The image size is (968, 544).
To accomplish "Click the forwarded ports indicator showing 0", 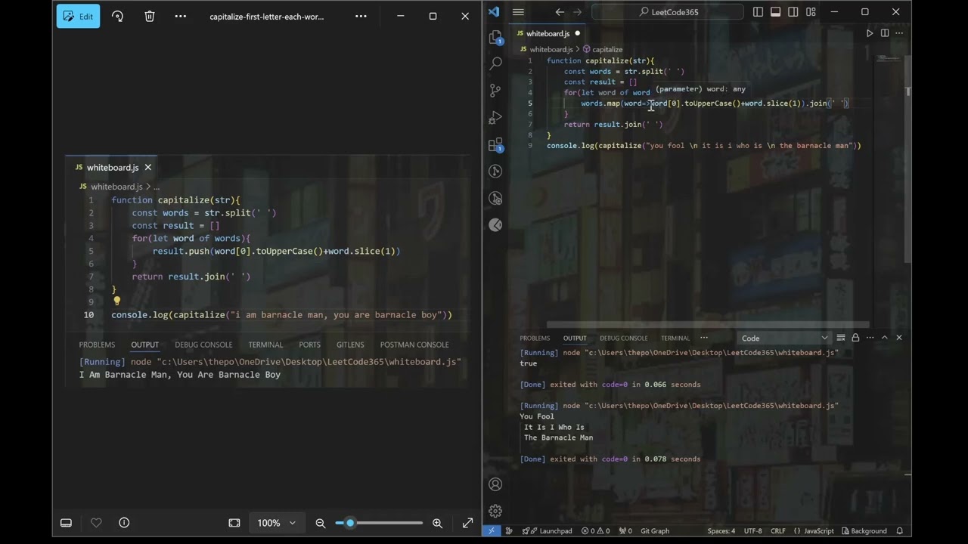I will pyautogui.click(x=625, y=530).
